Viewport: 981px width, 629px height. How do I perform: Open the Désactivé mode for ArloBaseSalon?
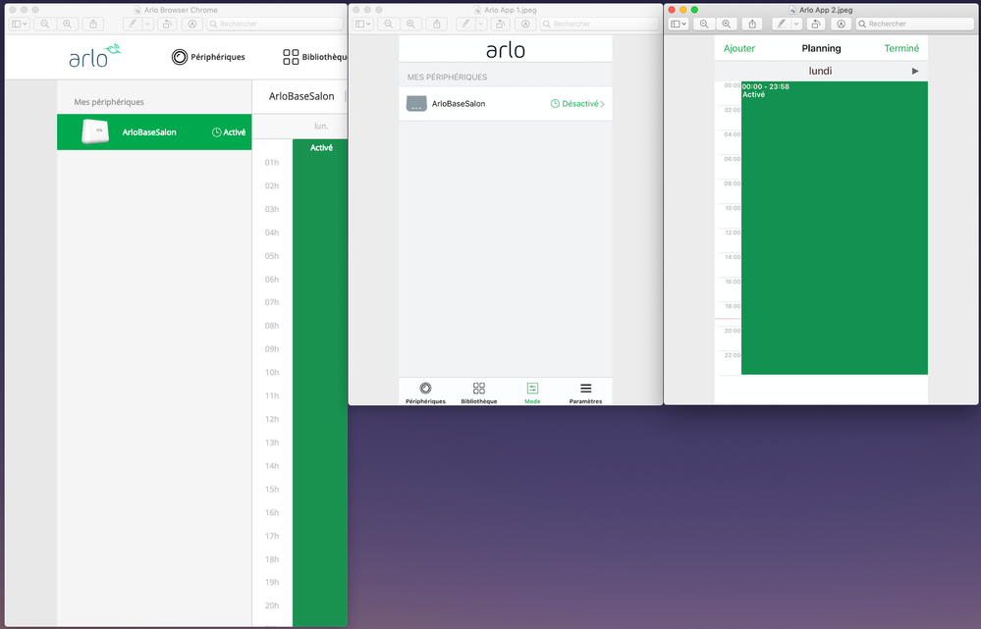pyautogui.click(x=576, y=104)
